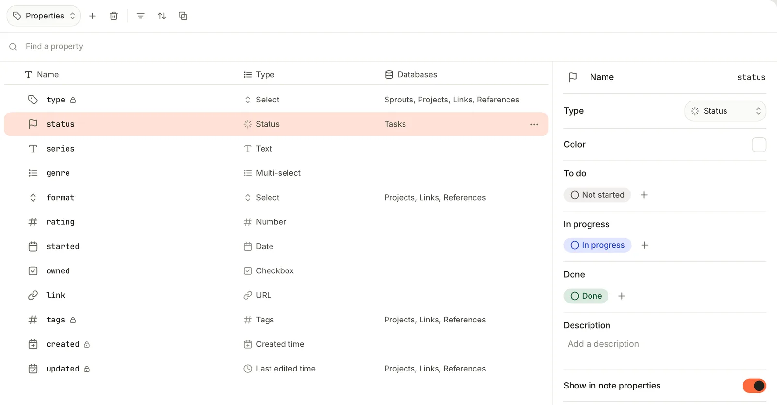The height and width of the screenshot is (405, 777).
Task: Click the add new property plus icon
Action: pos(92,16)
